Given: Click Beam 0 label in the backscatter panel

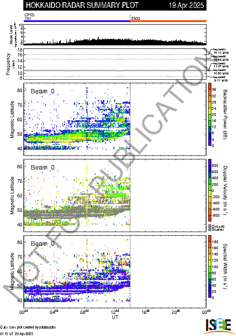Looking at the screenshot, I should point(43,91).
